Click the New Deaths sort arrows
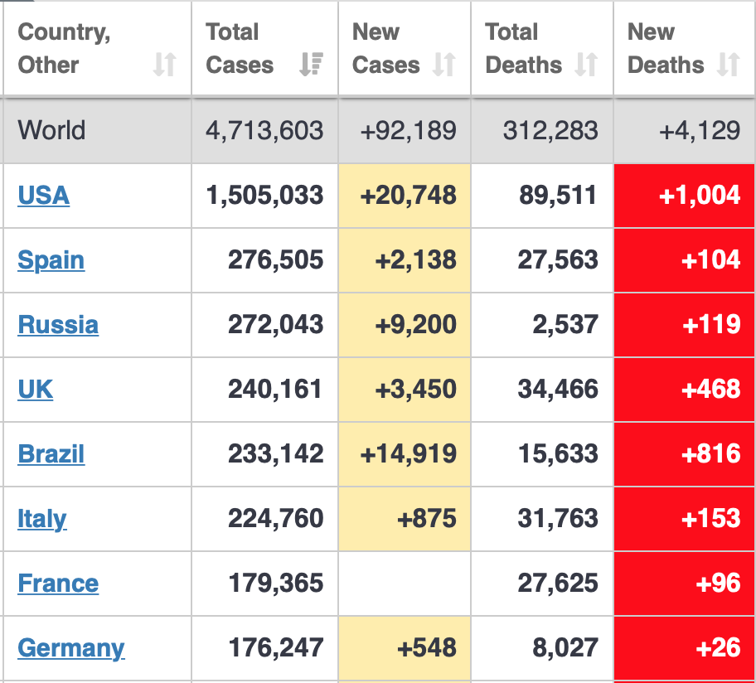Screen dimensions: 756x683 coord(728,65)
